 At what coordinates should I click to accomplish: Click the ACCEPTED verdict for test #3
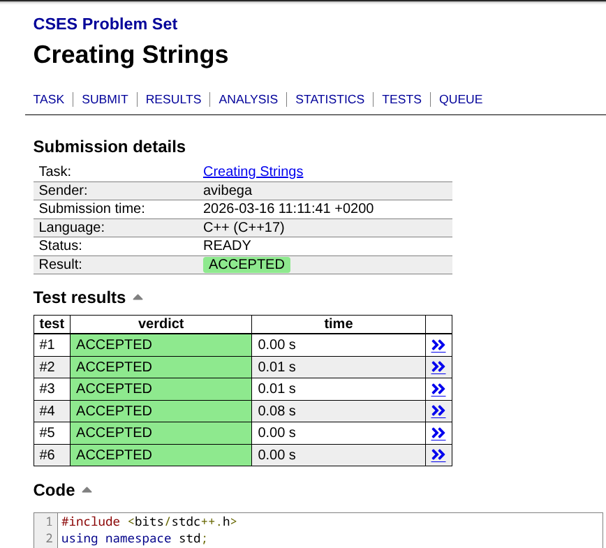[x=161, y=389]
